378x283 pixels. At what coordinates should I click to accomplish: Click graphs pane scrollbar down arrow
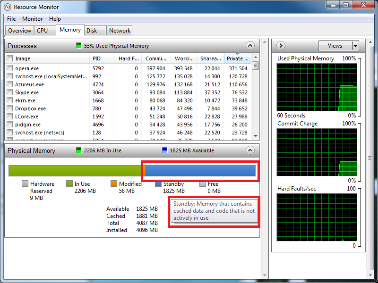tap(370, 275)
